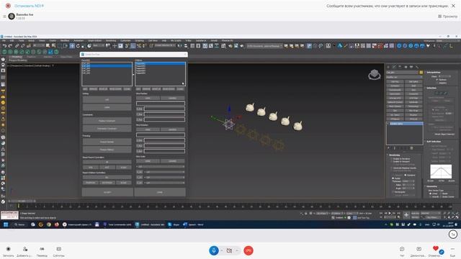The height and width of the screenshot is (259, 461).
Task: Click the Mirror tool icon
Action: [179, 46]
